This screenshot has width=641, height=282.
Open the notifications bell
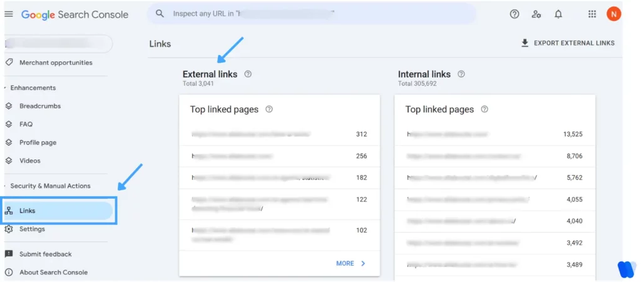pyautogui.click(x=558, y=14)
